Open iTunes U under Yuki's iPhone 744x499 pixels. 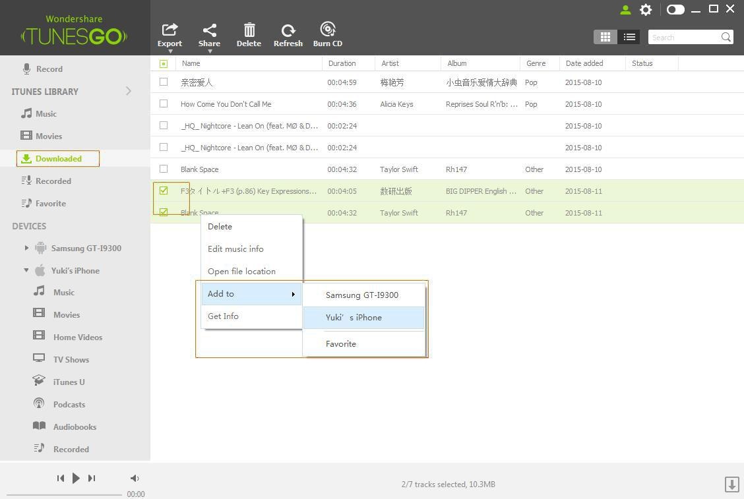tap(59, 382)
